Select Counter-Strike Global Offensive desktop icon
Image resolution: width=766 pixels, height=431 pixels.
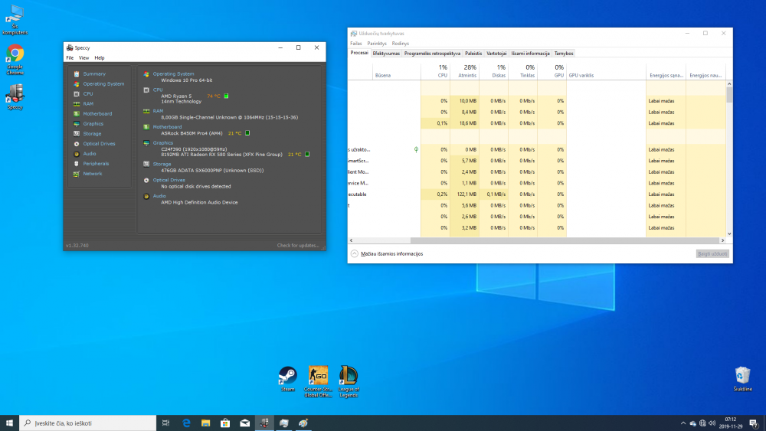[x=318, y=381]
